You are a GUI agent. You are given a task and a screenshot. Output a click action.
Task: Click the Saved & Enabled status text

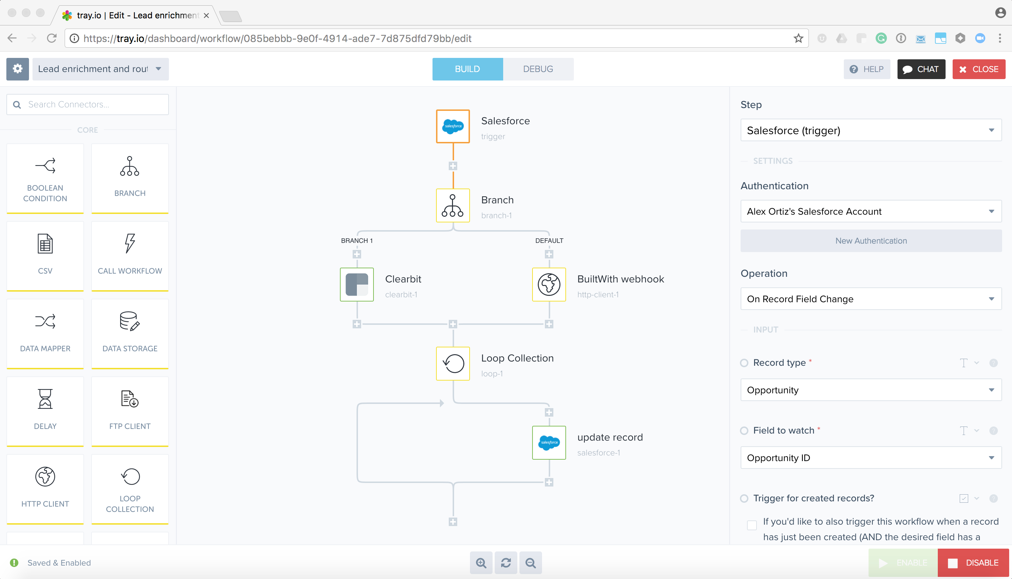tap(59, 562)
